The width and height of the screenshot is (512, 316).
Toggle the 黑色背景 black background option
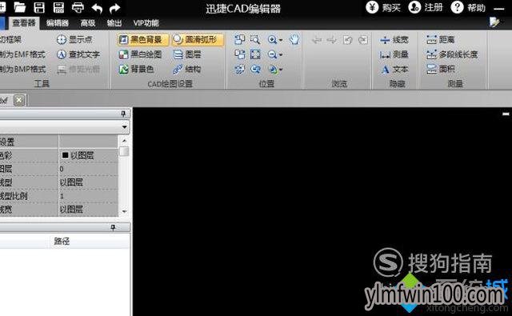[143, 39]
